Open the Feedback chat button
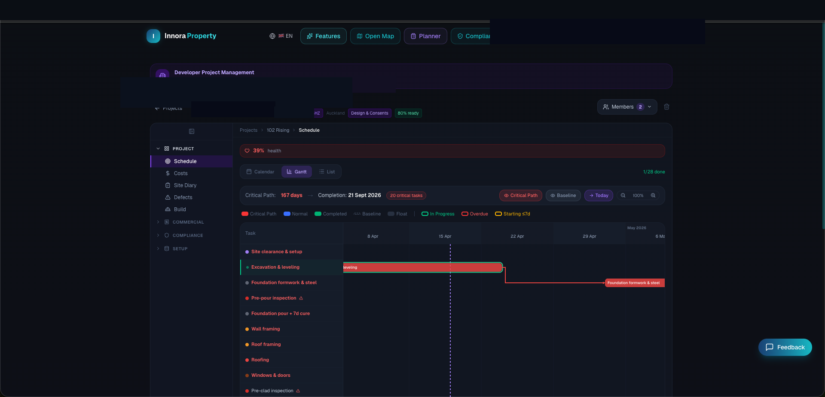Viewport: 825px width, 397px height. (x=785, y=347)
